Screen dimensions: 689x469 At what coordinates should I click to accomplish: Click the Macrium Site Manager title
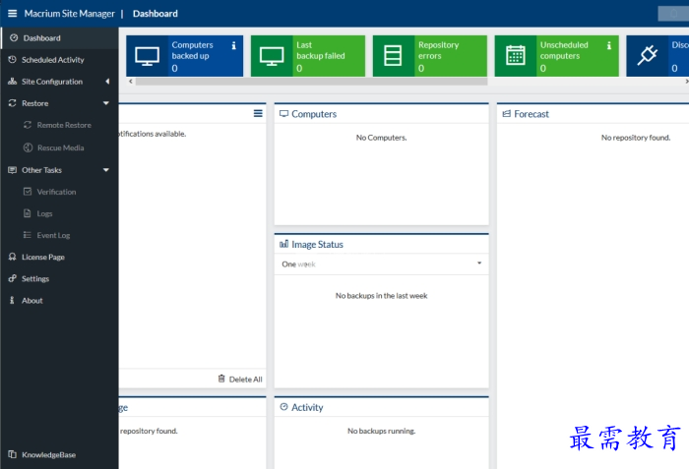click(70, 14)
